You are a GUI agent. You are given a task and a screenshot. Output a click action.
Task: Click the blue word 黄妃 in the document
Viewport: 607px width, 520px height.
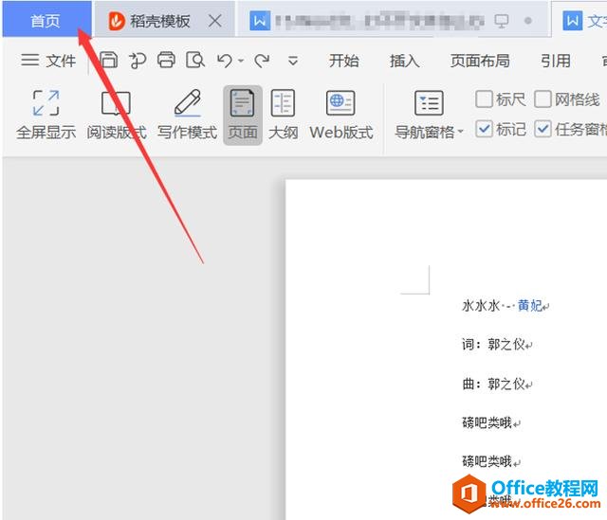(530, 305)
